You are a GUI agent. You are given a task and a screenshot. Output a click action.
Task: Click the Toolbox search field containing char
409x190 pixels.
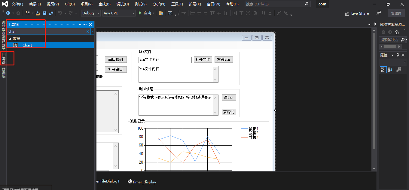click(x=47, y=31)
